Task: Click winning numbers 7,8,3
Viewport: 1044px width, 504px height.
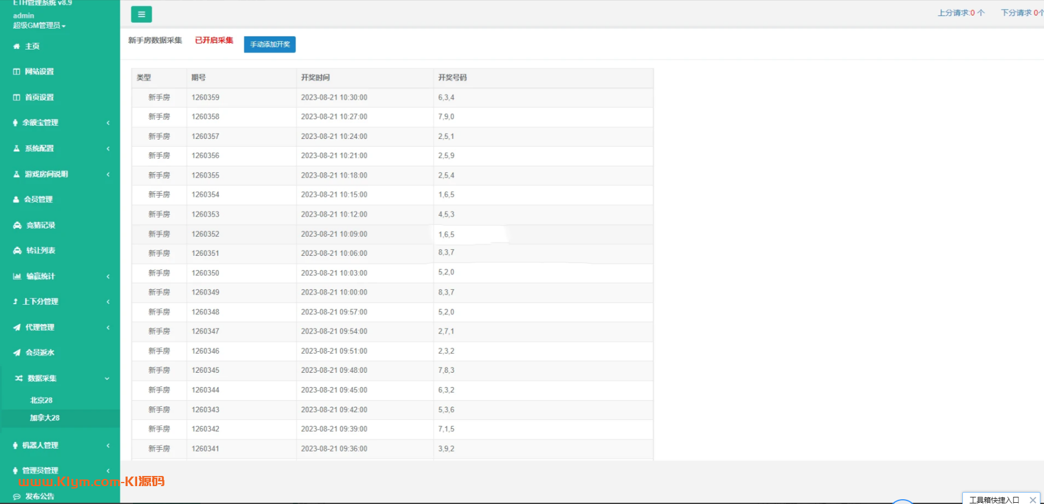Action: pyautogui.click(x=447, y=370)
